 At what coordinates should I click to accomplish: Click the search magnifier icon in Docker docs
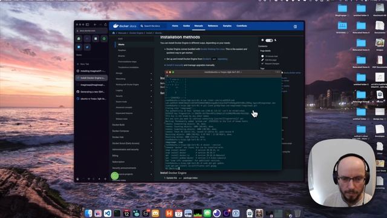pos(141,26)
